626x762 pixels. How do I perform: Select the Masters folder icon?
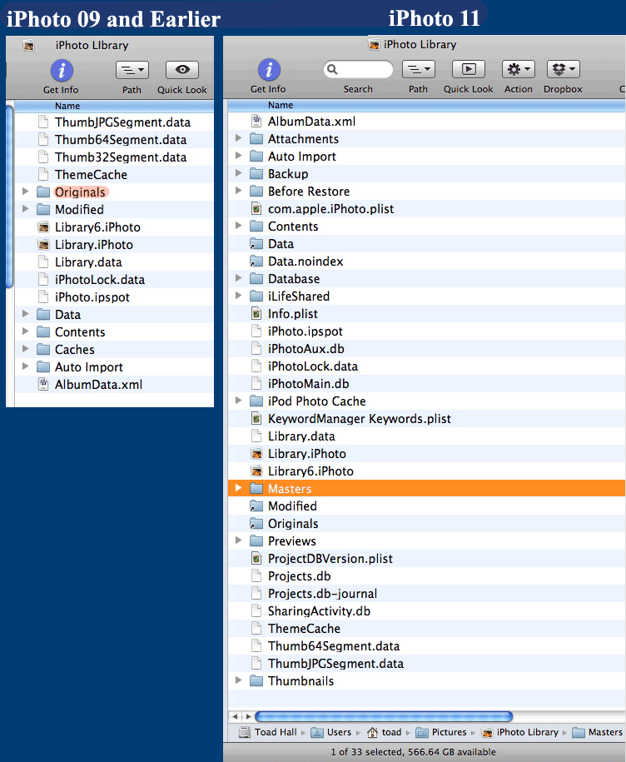[x=256, y=488]
